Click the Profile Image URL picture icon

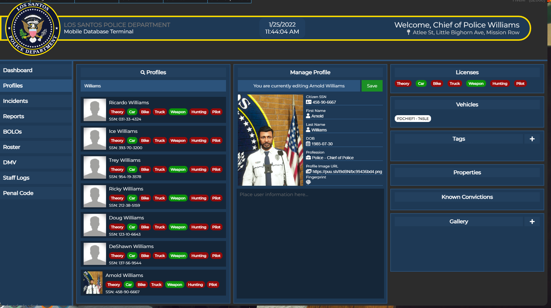pos(309,171)
